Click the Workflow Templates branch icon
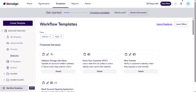196x92 pixels. (x=4, y=88)
